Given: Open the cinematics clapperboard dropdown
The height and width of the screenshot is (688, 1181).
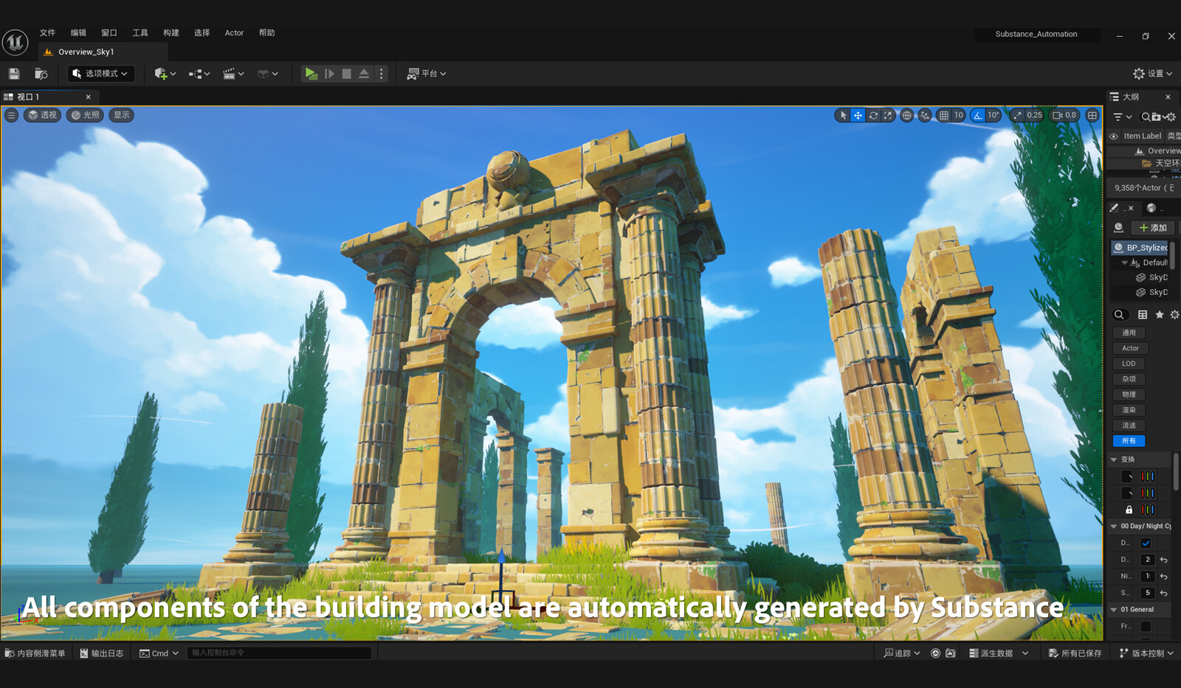Looking at the screenshot, I should (x=233, y=74).
